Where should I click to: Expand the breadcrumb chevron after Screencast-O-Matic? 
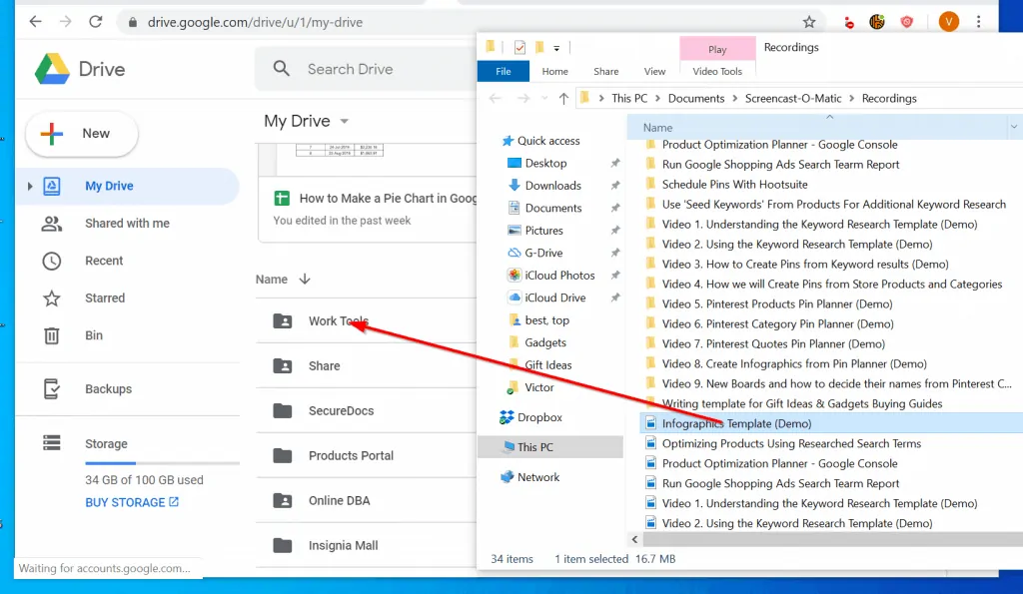851,99
